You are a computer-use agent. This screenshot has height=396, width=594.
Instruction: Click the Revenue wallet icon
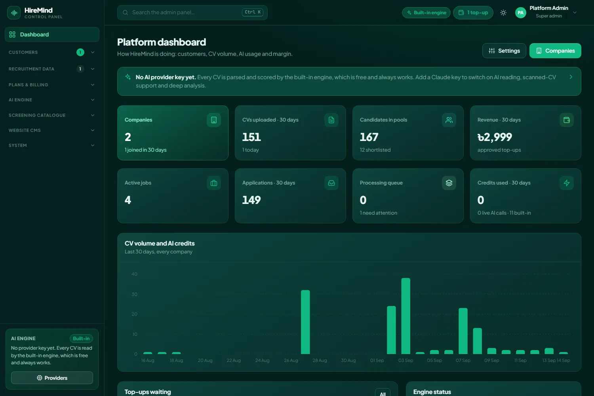pos(567,120)
